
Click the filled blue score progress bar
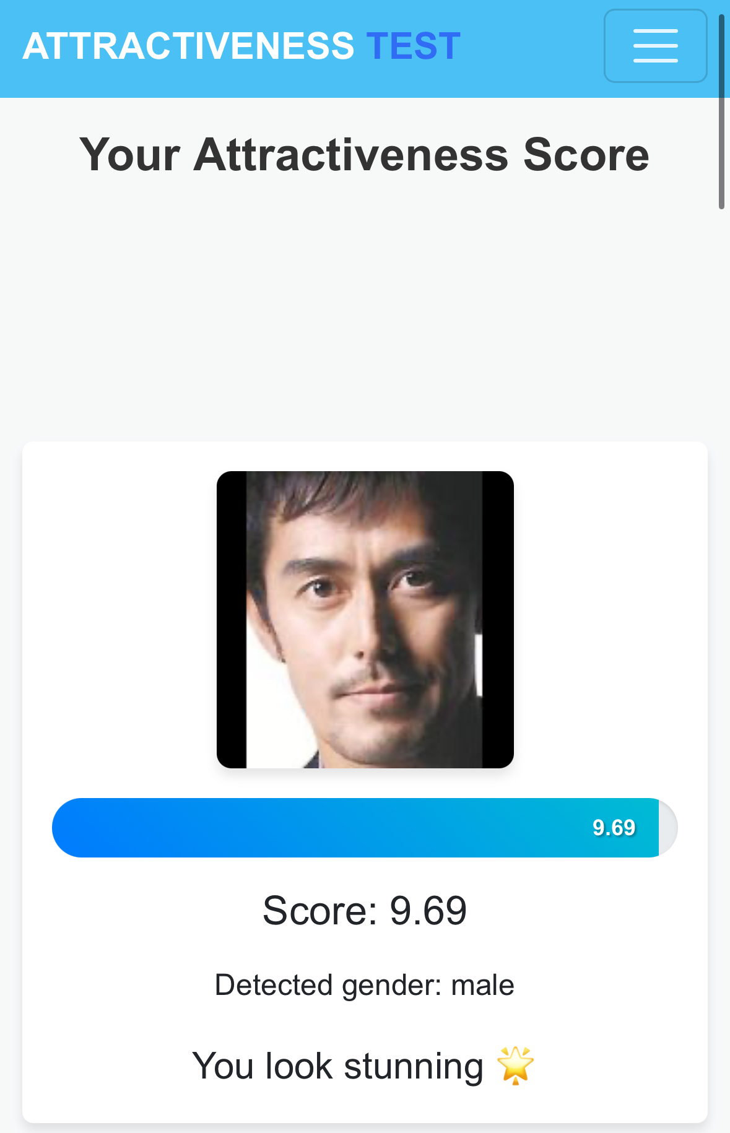(310, 827)
